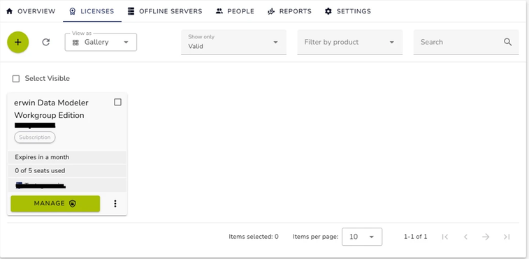
Task: Click the Manage button
Action: pos(55,204)
